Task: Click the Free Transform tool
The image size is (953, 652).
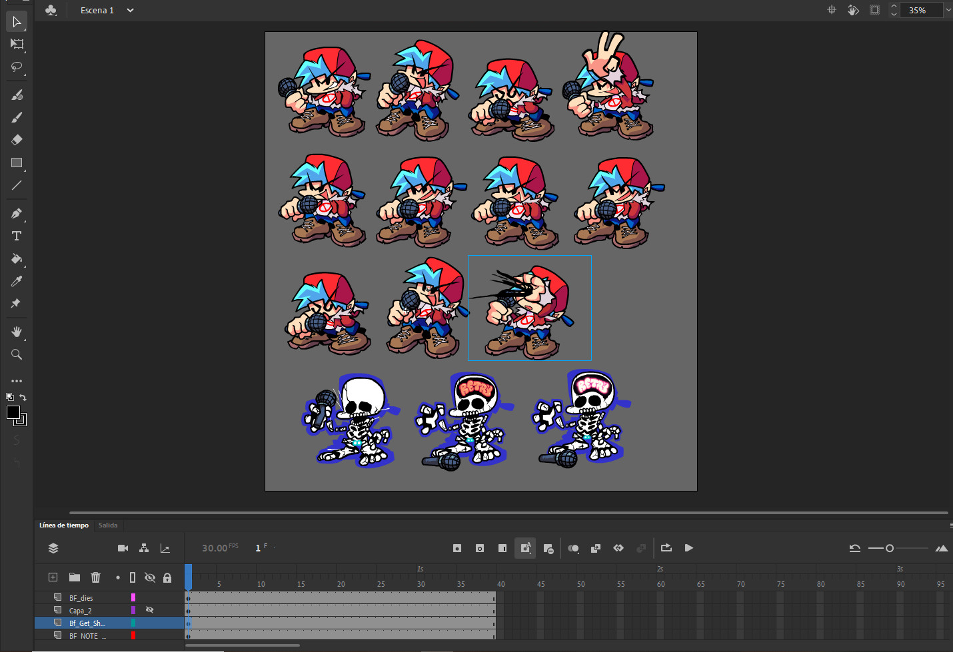Action: pyautogui.click(x=17, y=44)
